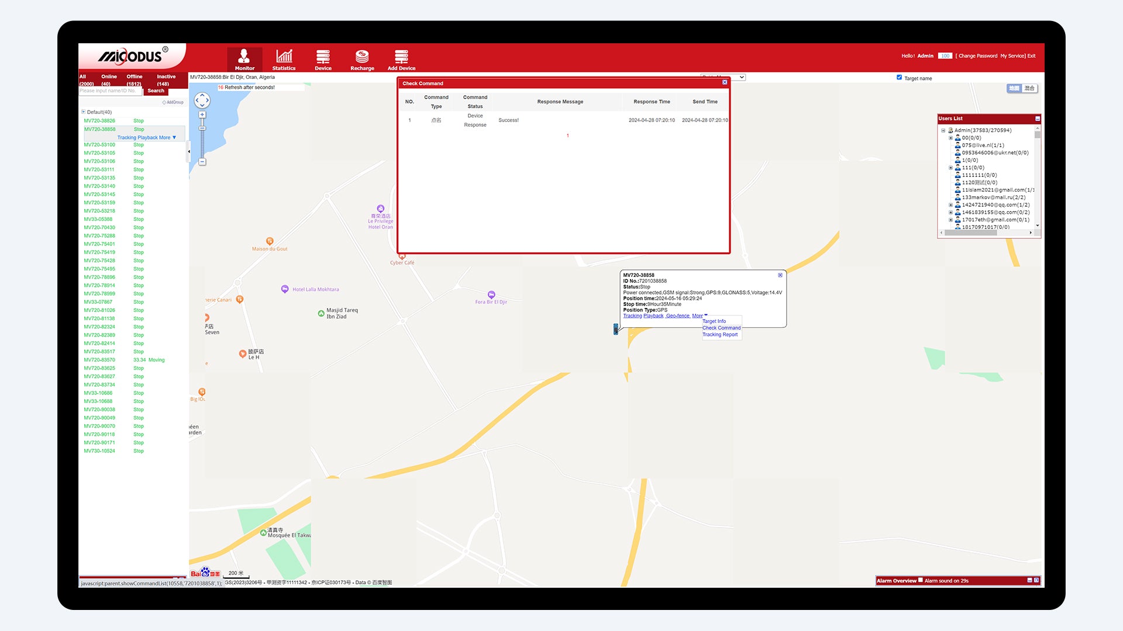The height and width of the screenshot is (631, 1123).
Task: Expand the 17017eth@gmail.com user node
Action: [x=950, y=220]
